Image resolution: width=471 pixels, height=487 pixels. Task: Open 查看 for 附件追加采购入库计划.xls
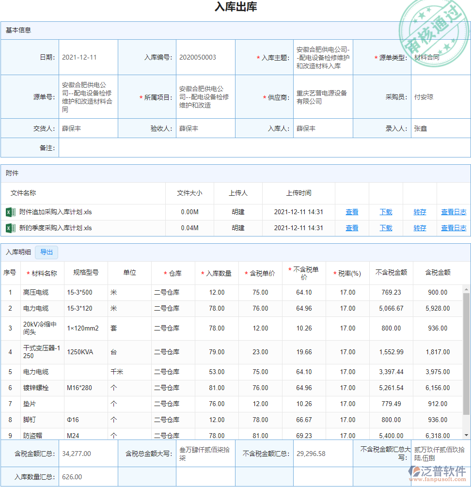352,212
